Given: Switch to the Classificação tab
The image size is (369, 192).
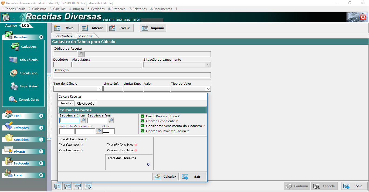Looking at the screenshot, I should tap(86, 104).
